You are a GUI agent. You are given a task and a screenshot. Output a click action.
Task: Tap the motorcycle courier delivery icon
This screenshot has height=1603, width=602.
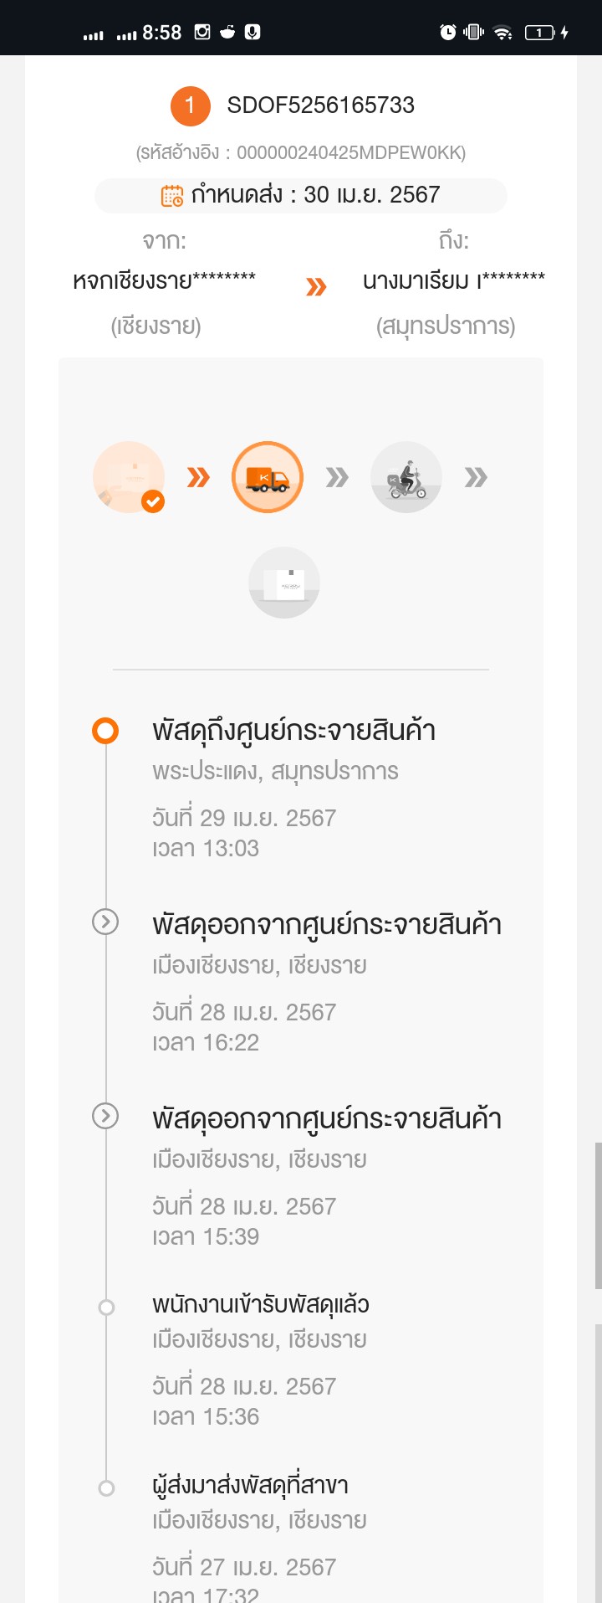pos(406,477)
